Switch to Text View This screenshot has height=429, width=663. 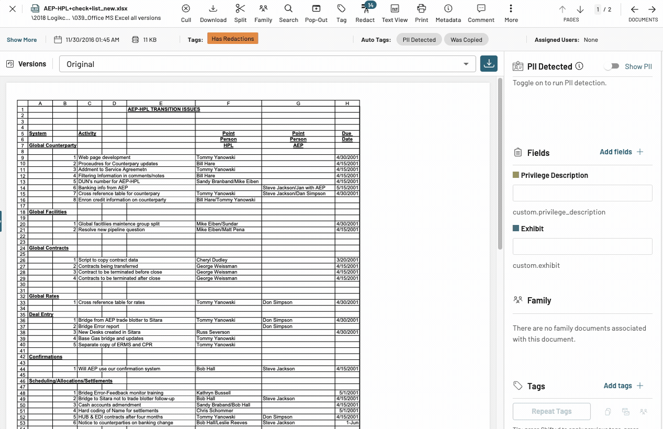[395, 13]
